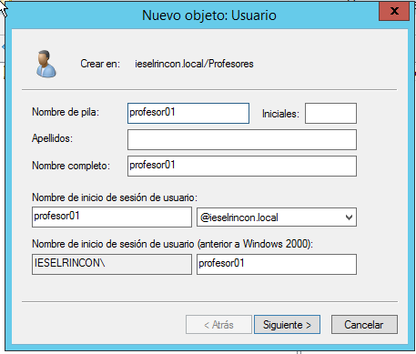Click the pre-Windows 2000 logon name field
Screen dimensions: 416x354
[277, 264]
